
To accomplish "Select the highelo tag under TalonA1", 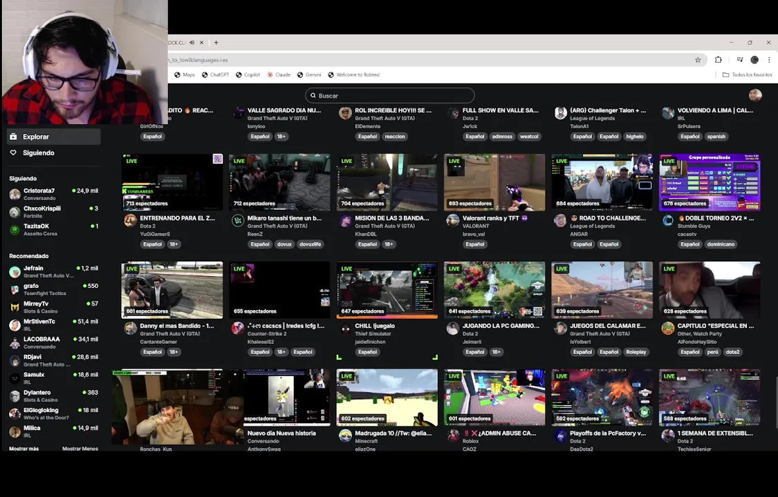I will 634,137.
